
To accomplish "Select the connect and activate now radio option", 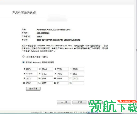I will pyautogui.click(x=23, y=56).
